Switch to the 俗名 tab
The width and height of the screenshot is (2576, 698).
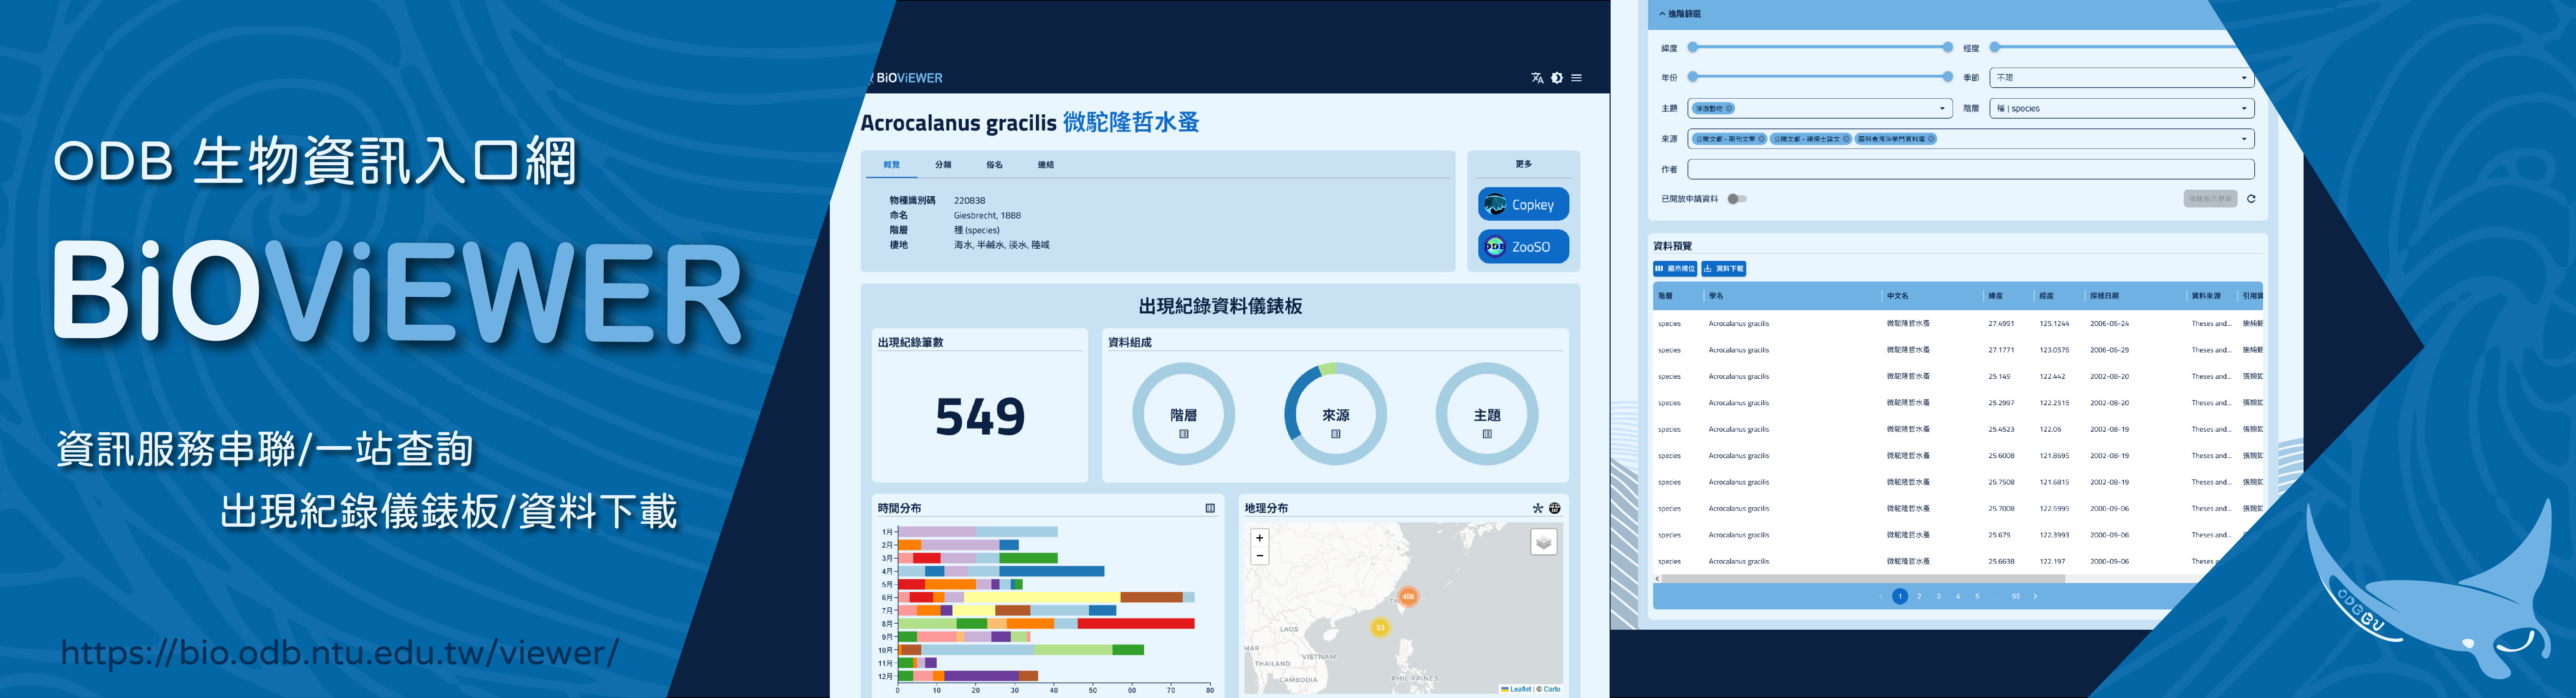tap(994, 165)
